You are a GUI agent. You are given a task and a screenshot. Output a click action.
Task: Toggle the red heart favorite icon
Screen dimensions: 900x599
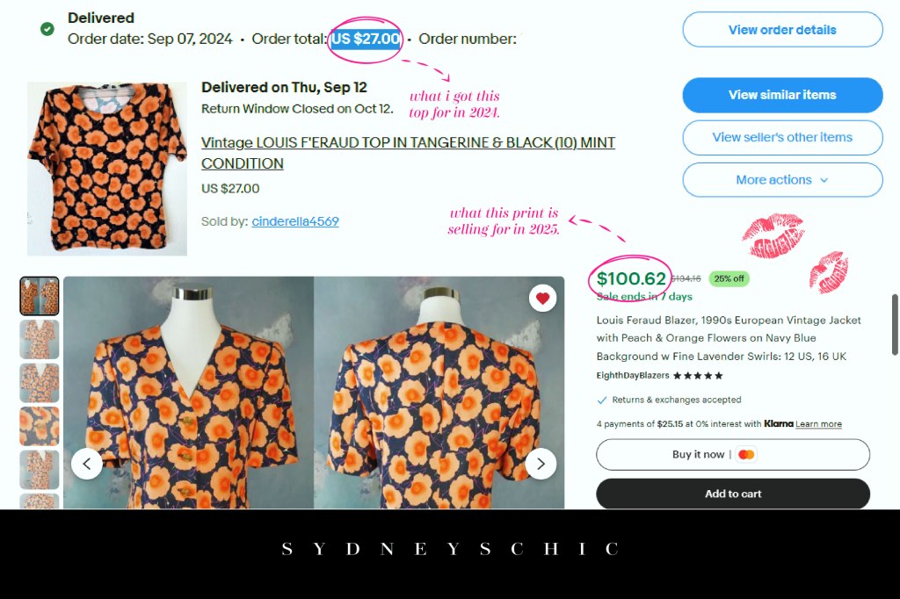(542, 298)
